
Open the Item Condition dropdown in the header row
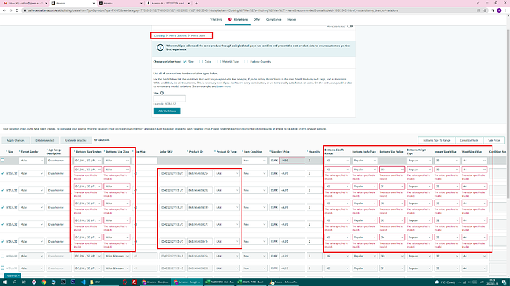coord(254,161)
